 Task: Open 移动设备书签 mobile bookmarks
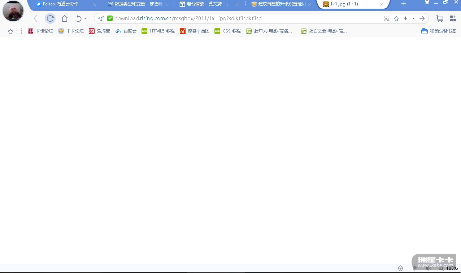(439, 31)
